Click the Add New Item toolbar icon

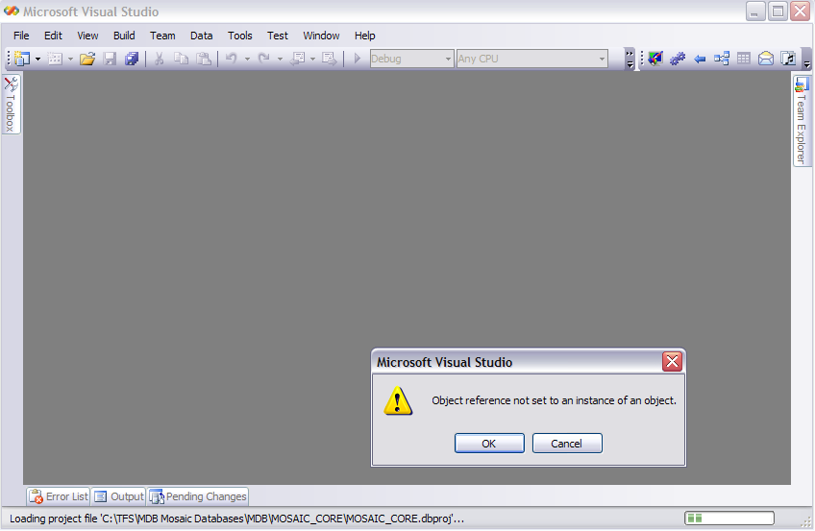(x=55, y=59)
